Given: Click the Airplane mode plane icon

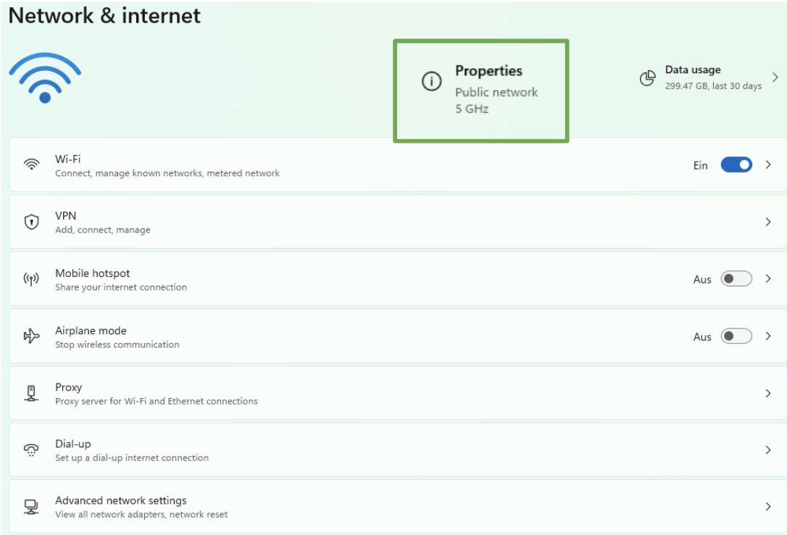Looking at the screenshot, I should 31,336.
